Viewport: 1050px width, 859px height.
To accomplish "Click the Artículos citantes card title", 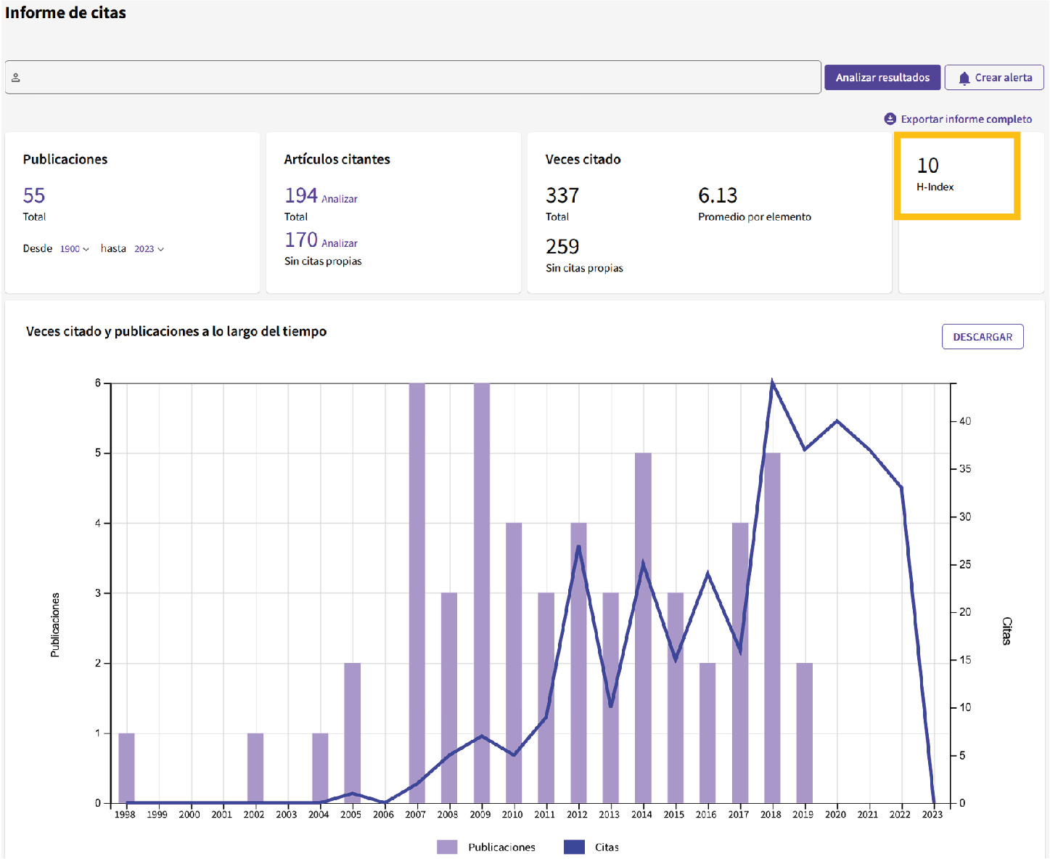I will pos(337,159).
